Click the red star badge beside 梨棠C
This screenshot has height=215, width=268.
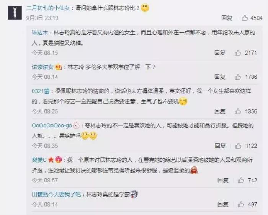click(x=51, y=160)
